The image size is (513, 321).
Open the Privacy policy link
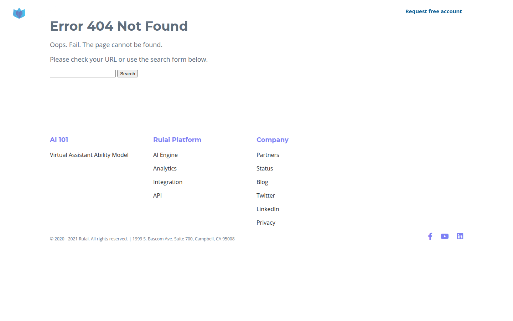[266, 223]
